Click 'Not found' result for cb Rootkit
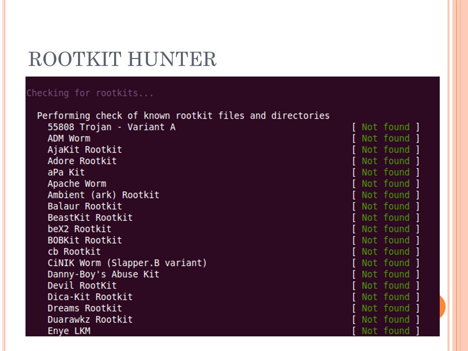468x351 pixels. [x=386, y=252]
